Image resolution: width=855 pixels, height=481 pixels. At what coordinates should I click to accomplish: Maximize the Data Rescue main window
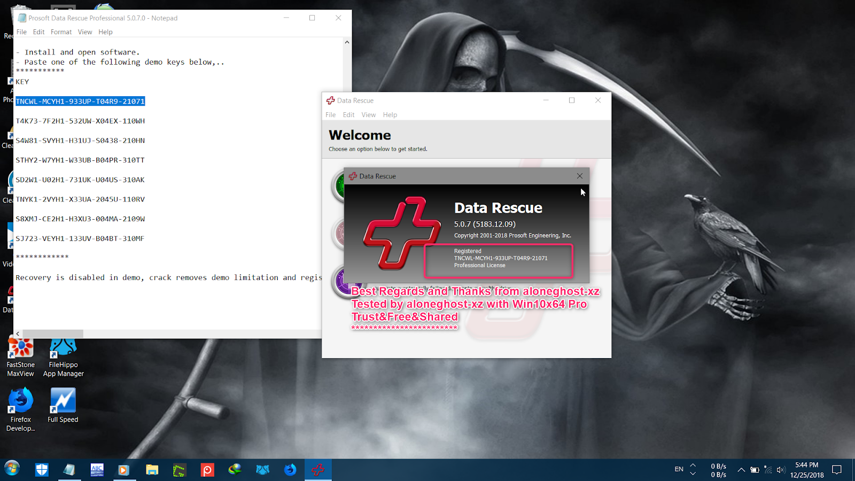pyautogui.click(x=572, y=100)
